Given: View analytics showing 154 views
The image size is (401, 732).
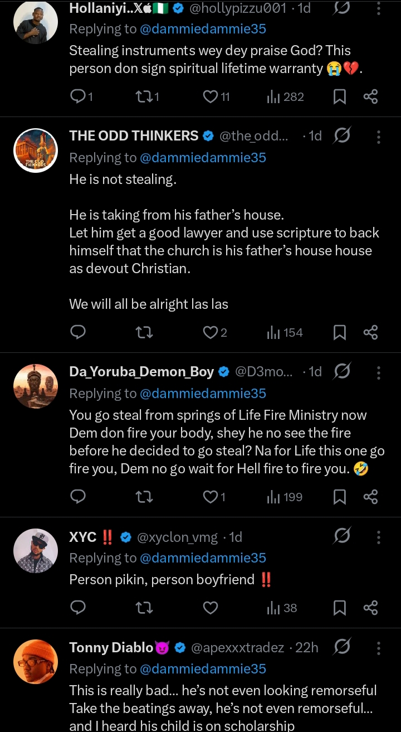Looking at the screenshot, I should tap(285, 333).
